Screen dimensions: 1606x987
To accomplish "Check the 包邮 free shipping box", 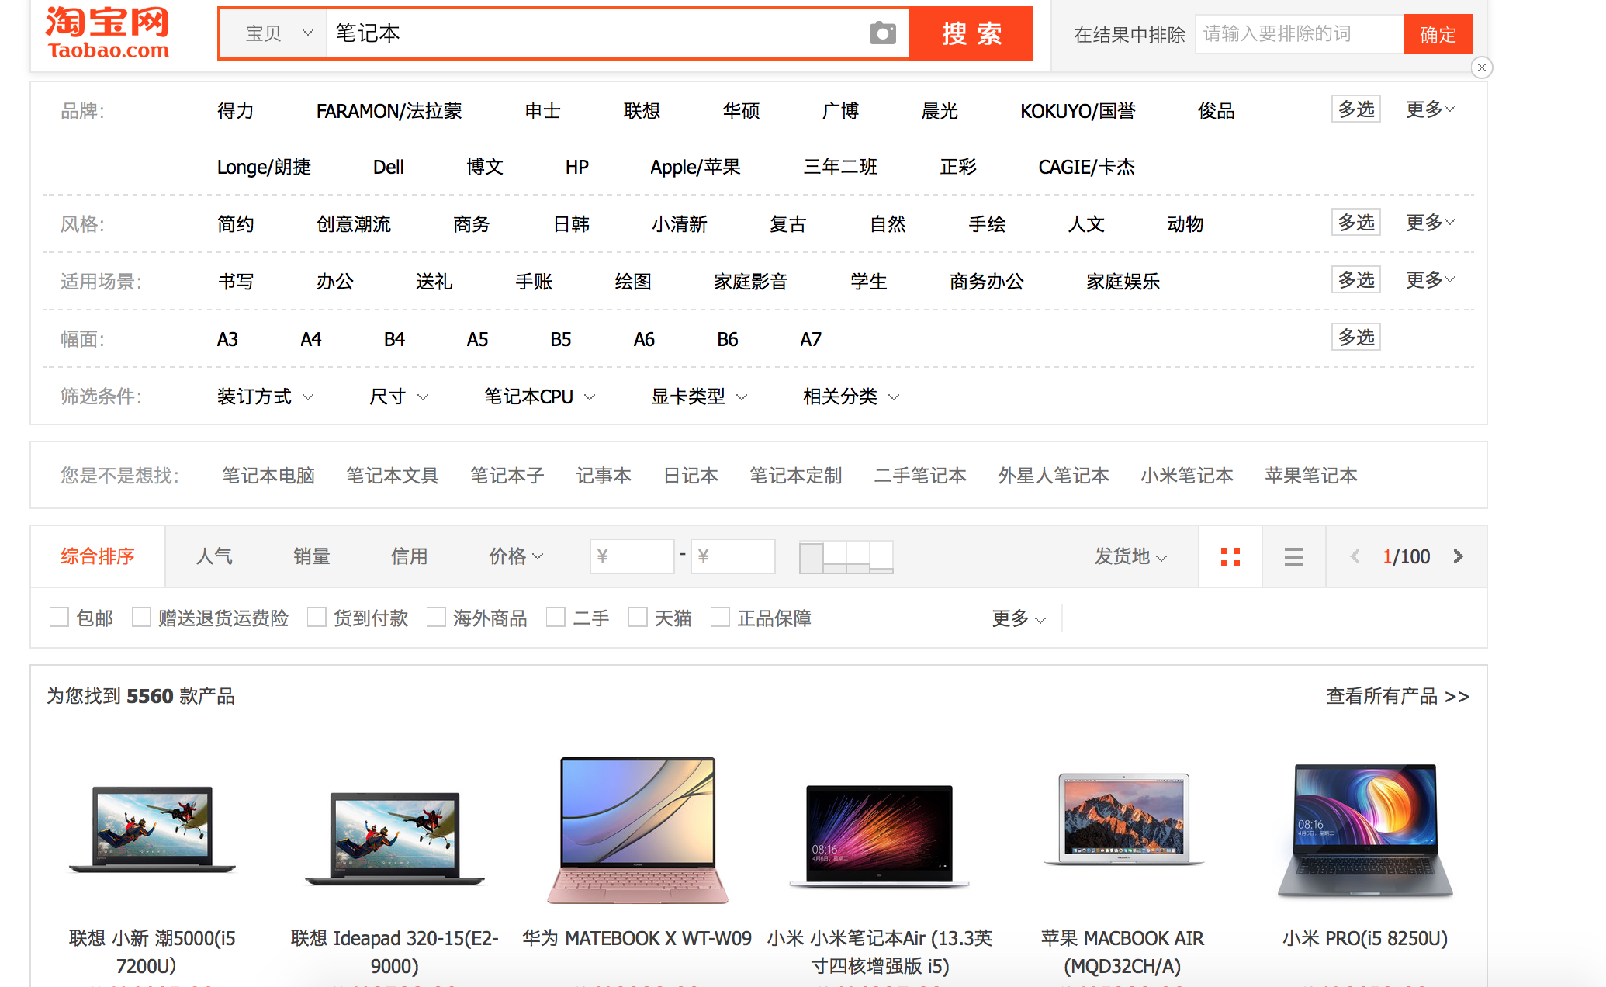I will (x=60, y=618).
